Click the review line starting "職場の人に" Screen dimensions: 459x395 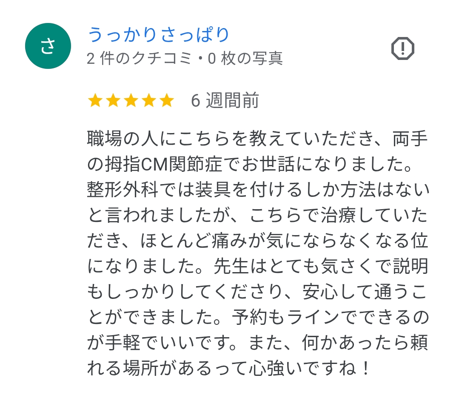click(x=257, y=139)
